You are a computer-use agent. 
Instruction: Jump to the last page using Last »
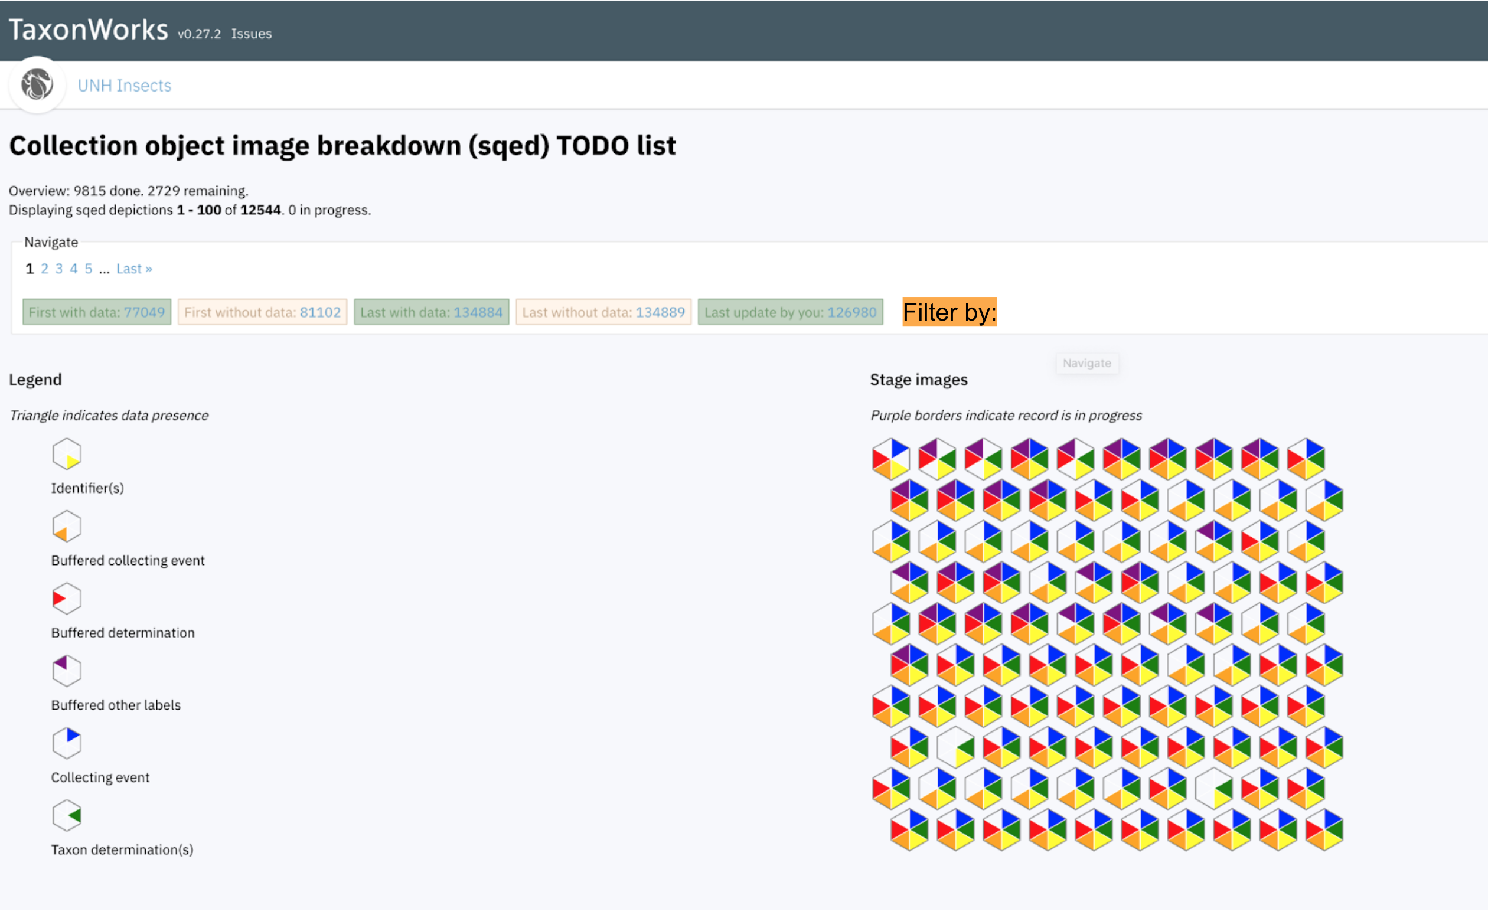[x=133, y=268]
